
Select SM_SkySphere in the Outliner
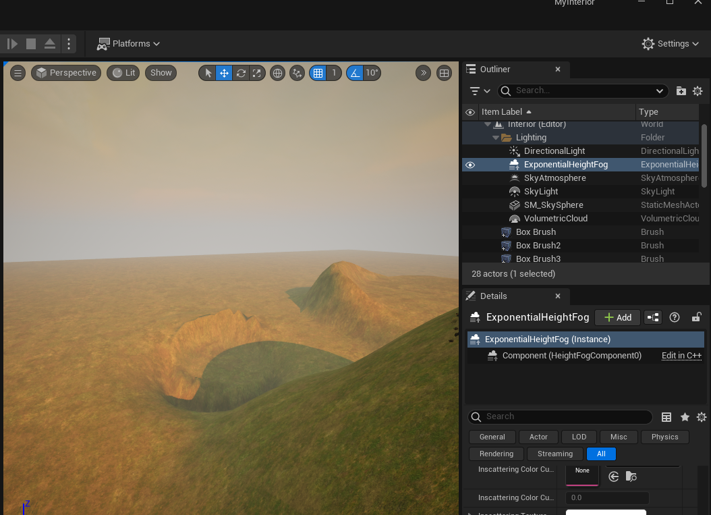pyautogui.click(x=553, y=205)
